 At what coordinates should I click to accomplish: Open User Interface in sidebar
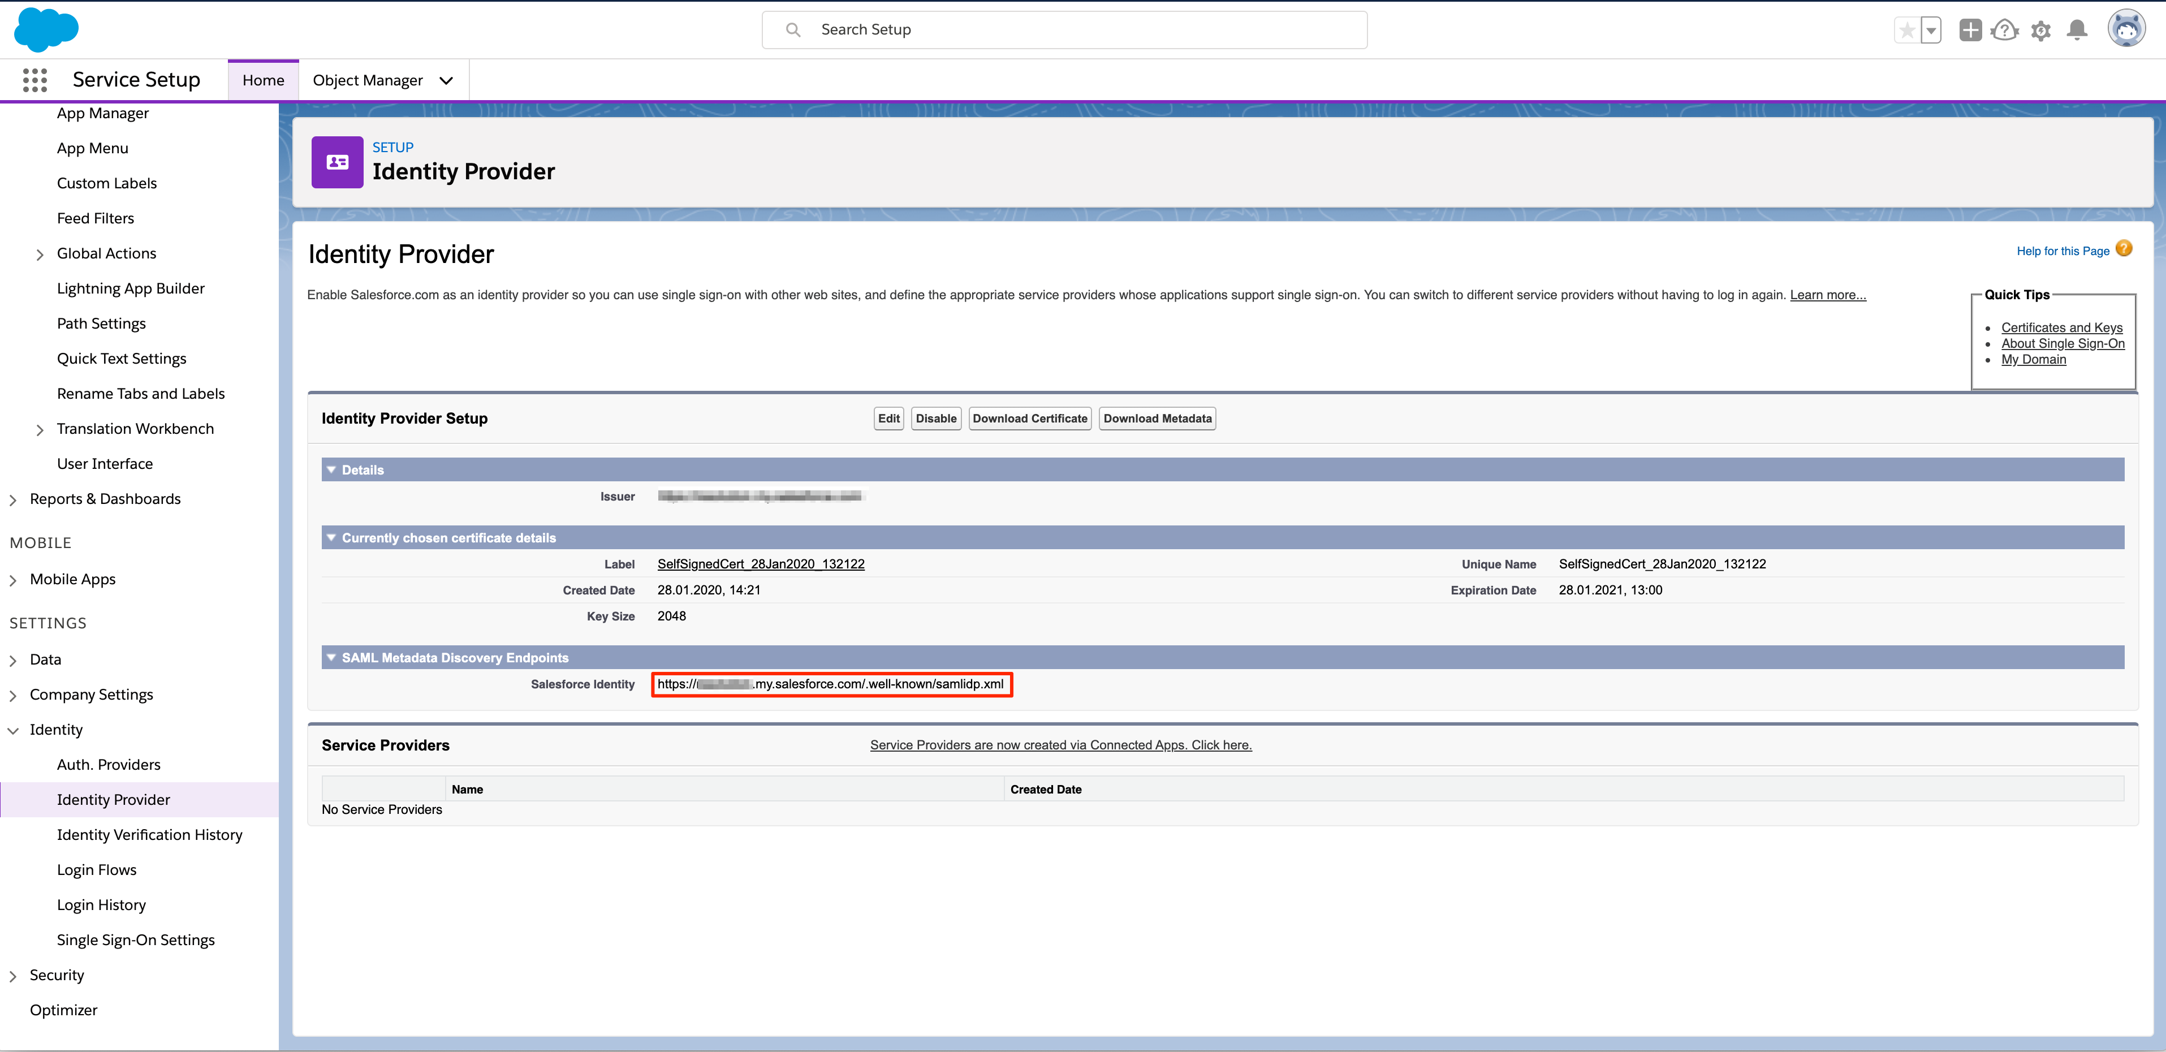105,464
